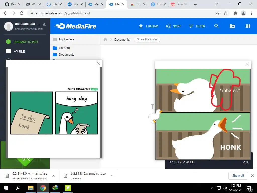Image resolution: width=257 pixels, height=193 pixels.
Task: Click the 1.18 GB / 2.28 GB progress panel
Action: point(209,162)
